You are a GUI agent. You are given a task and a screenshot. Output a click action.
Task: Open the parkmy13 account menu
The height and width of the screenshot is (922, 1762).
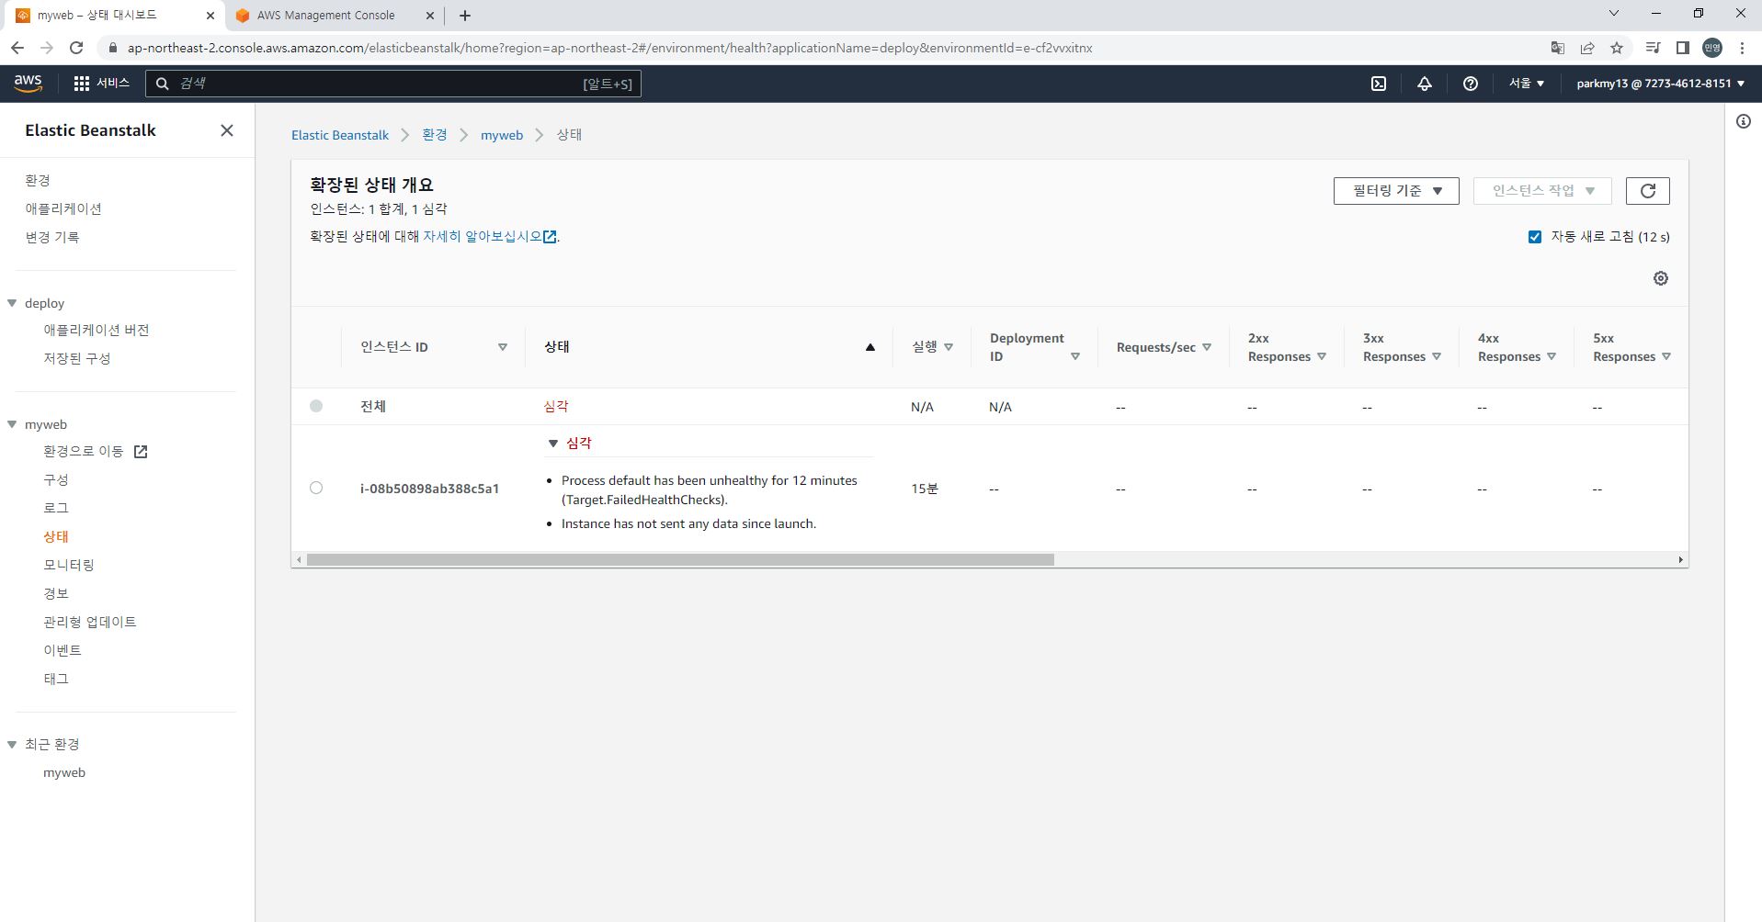1660,84
